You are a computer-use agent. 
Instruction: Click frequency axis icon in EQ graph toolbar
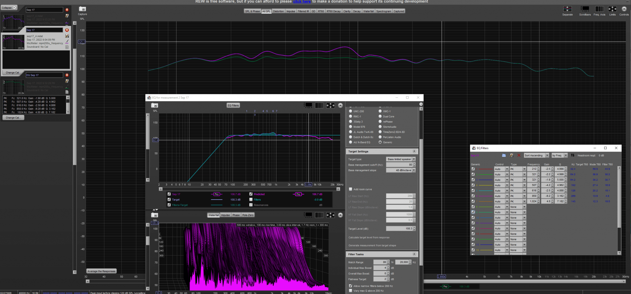[319, 105]
